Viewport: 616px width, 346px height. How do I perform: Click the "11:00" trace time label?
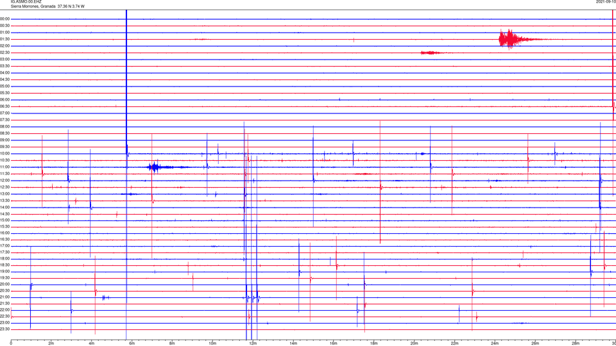click(5, 167)
